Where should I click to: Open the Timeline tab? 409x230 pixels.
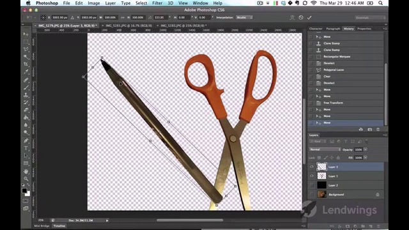coord(59,226)
